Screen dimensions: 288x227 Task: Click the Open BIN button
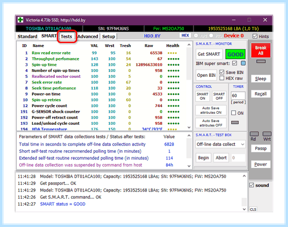click(x=206, y=75)
